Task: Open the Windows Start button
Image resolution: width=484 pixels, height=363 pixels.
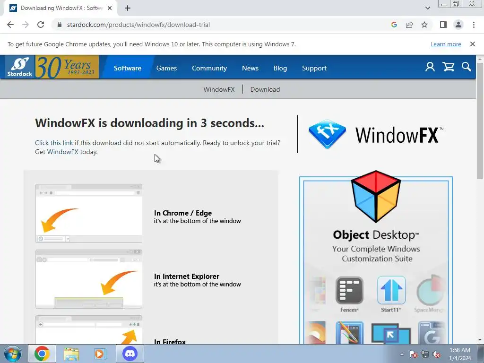Action: [x=13, y=354]
